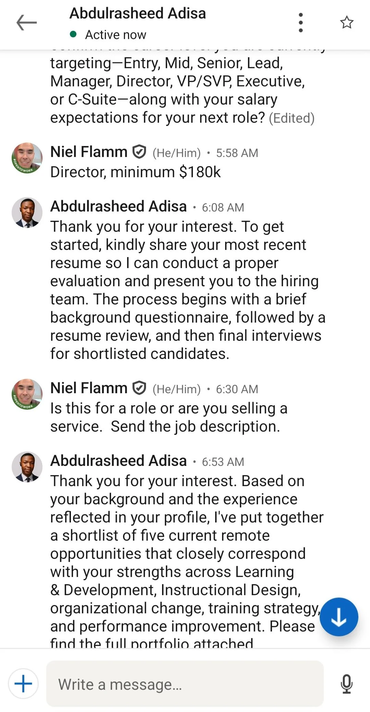Select the 'Director, minimum $180k' message

[x=135, y=172]
